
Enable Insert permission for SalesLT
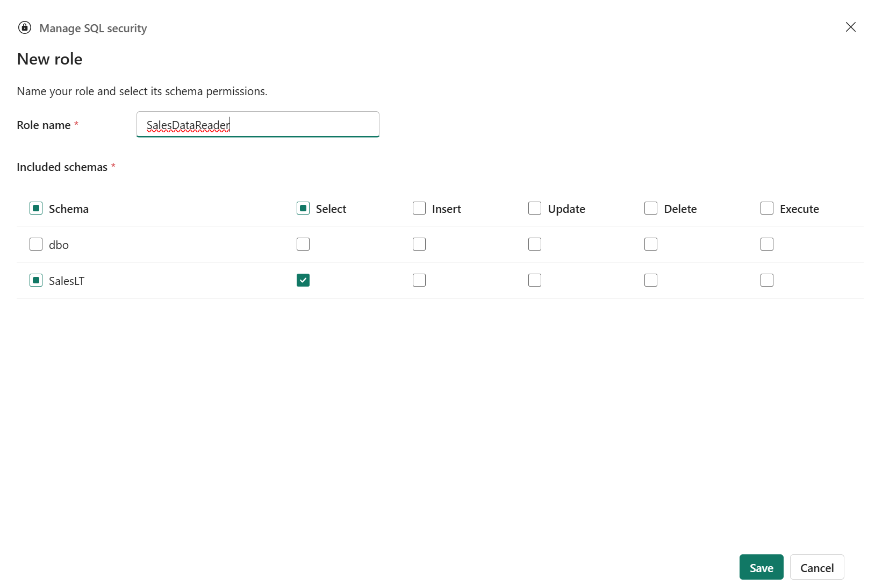(419, 280)
